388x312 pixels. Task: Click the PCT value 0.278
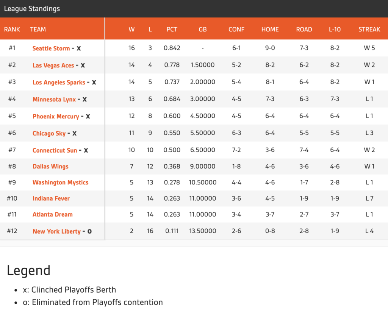pyautogui.click(x=172, y=183)
